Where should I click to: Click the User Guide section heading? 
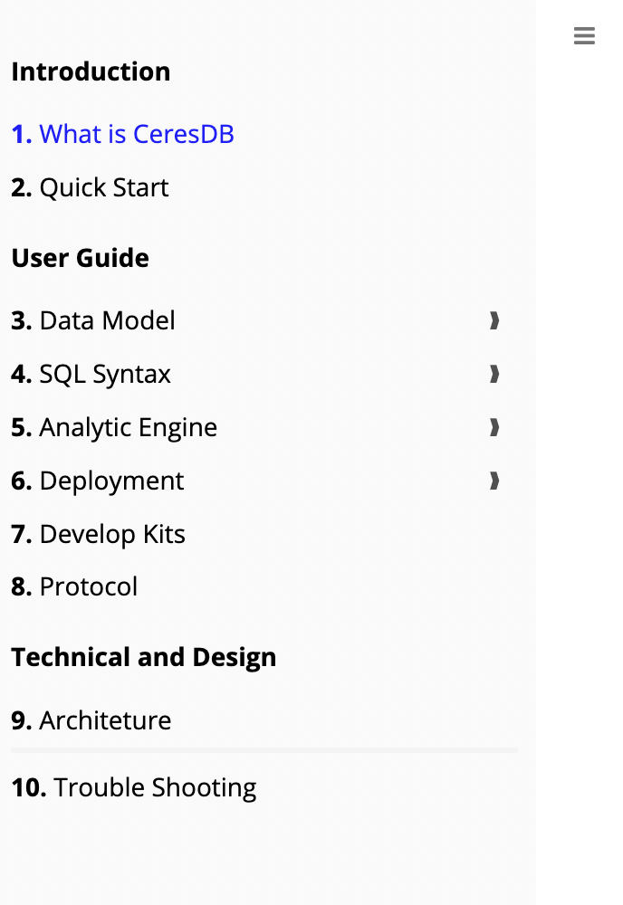[x=81, y=258]
